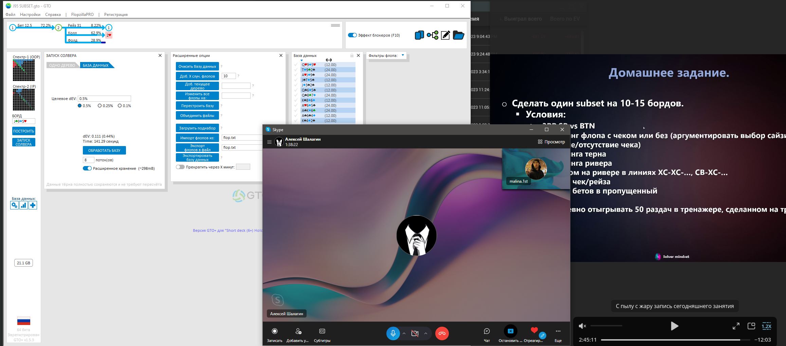Image resolution: width=786 pixels, height=346 pixels.
Task: Click Объединить файлы button
Action: (197, 116)
